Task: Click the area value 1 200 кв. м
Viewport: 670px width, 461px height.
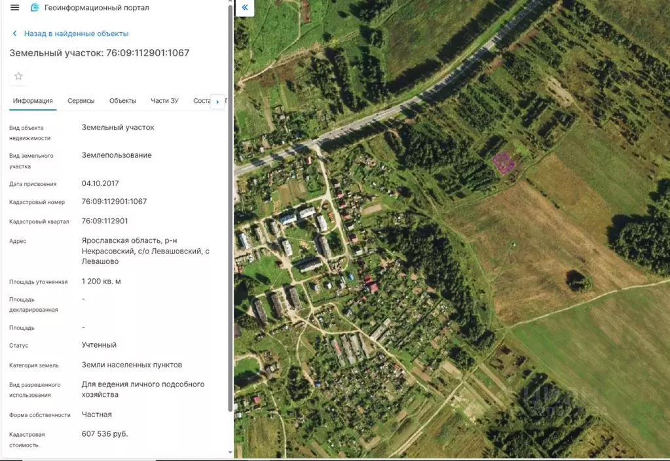Action: (x=102, y=282)
